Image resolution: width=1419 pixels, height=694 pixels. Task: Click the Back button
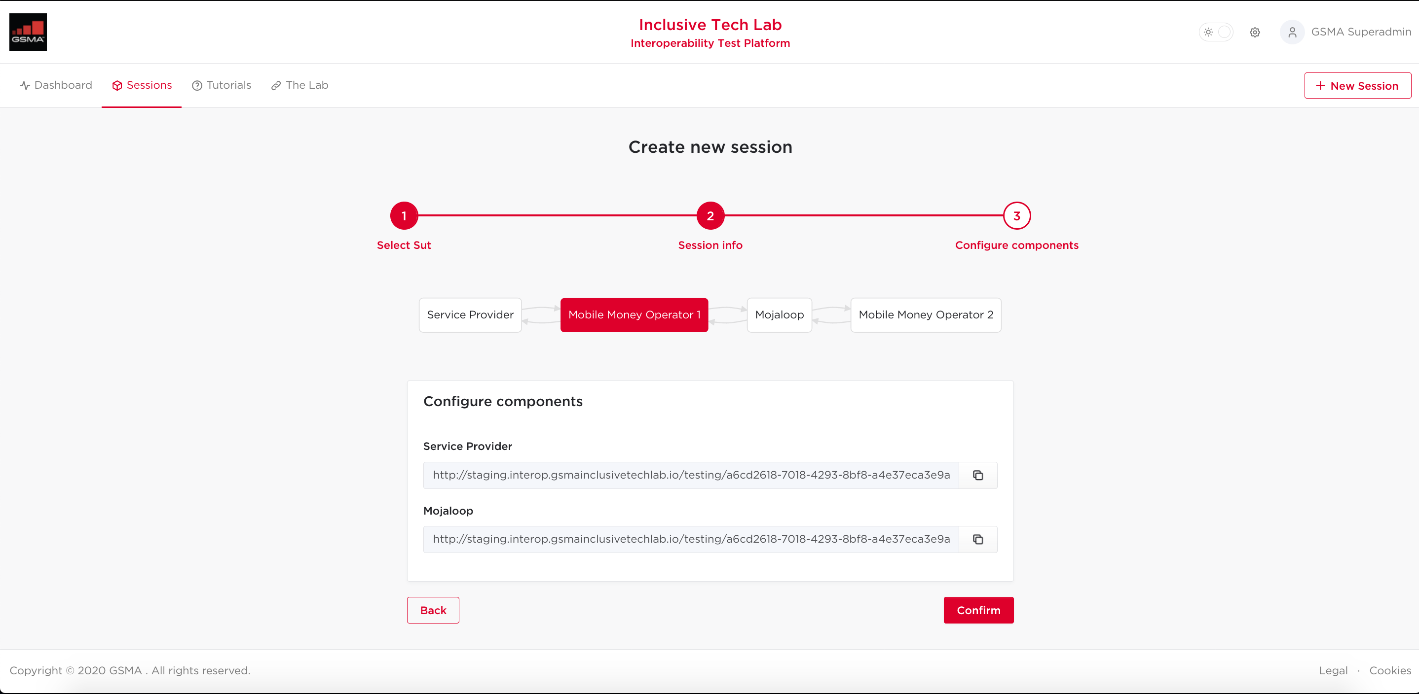coord(433,610)
